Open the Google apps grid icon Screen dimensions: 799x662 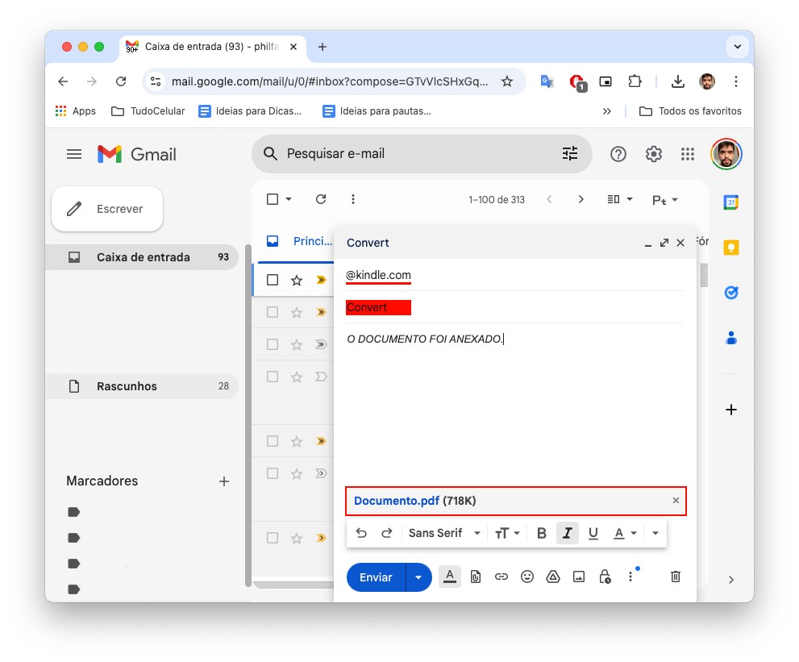click(x=688, y=154)
